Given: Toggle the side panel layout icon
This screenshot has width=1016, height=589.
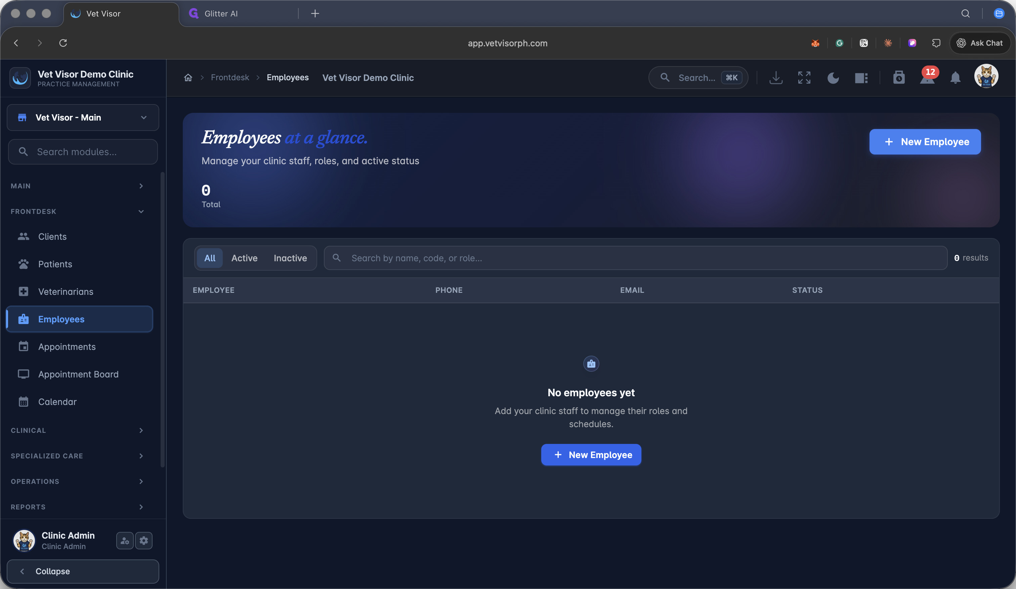Looking at the screenshot, I should 861,78.
